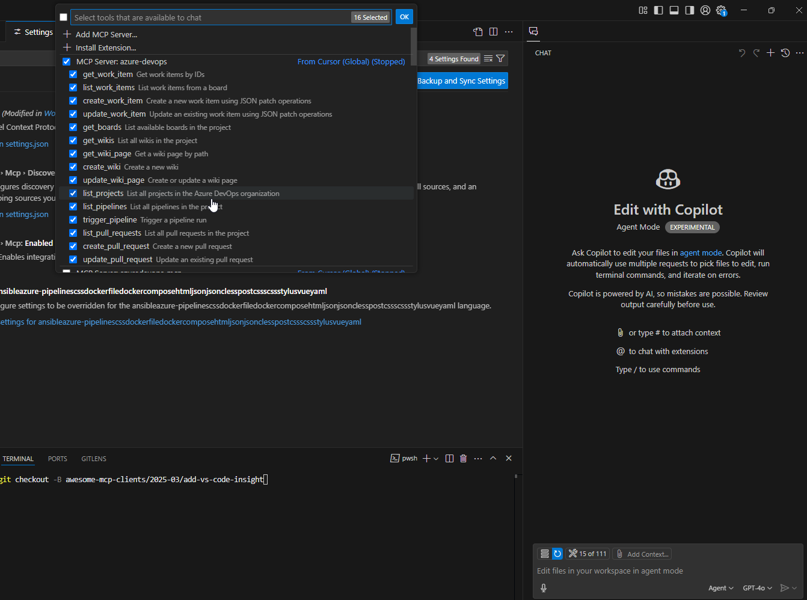Clear the settings search input icon
Screen dimensions: 807x600
(488, 59)
